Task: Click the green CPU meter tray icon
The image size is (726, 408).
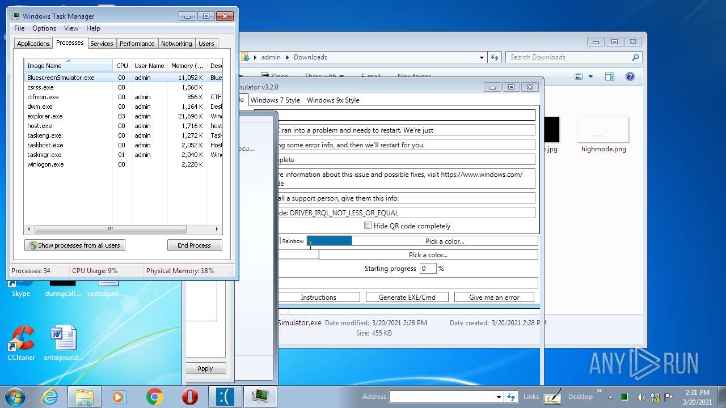Action: point(624,397)
